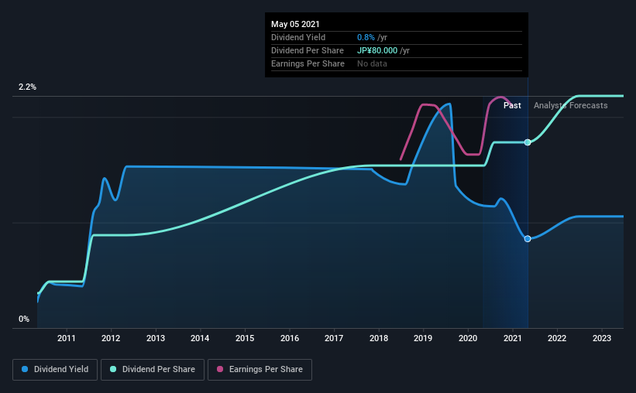The height and width of the screenshot is (393, 636).
Task: Toggle the Dividend Yield legend series
Action: [55, 370]
